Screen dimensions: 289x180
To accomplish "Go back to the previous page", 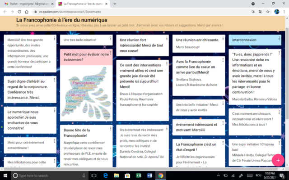I will coord(4,11).
